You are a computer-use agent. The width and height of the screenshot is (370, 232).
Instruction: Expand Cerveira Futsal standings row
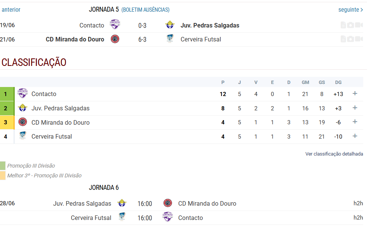click(x=355, y=136)
